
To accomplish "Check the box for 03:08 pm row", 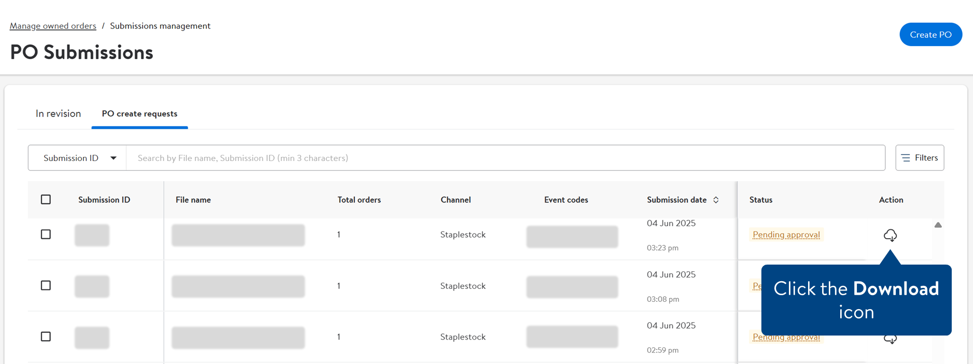I will (46, 285).
